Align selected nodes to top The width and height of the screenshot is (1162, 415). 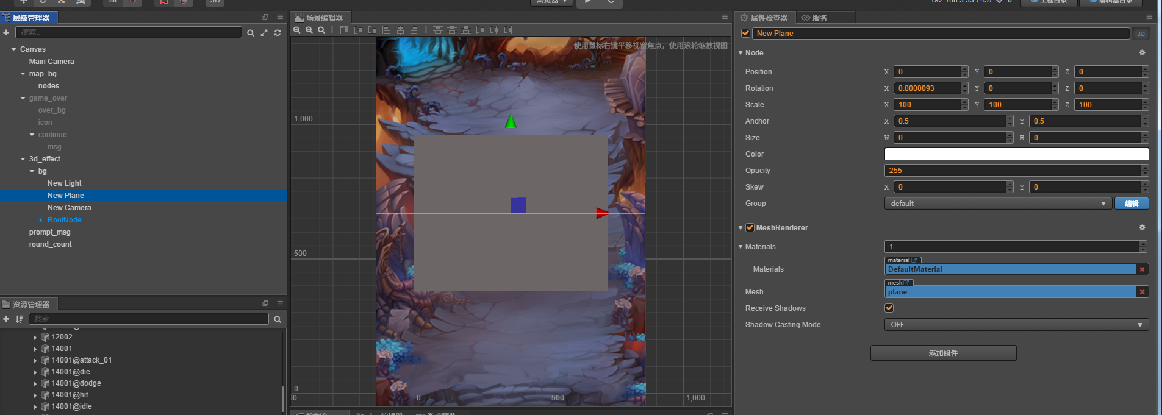coord(344,30)
